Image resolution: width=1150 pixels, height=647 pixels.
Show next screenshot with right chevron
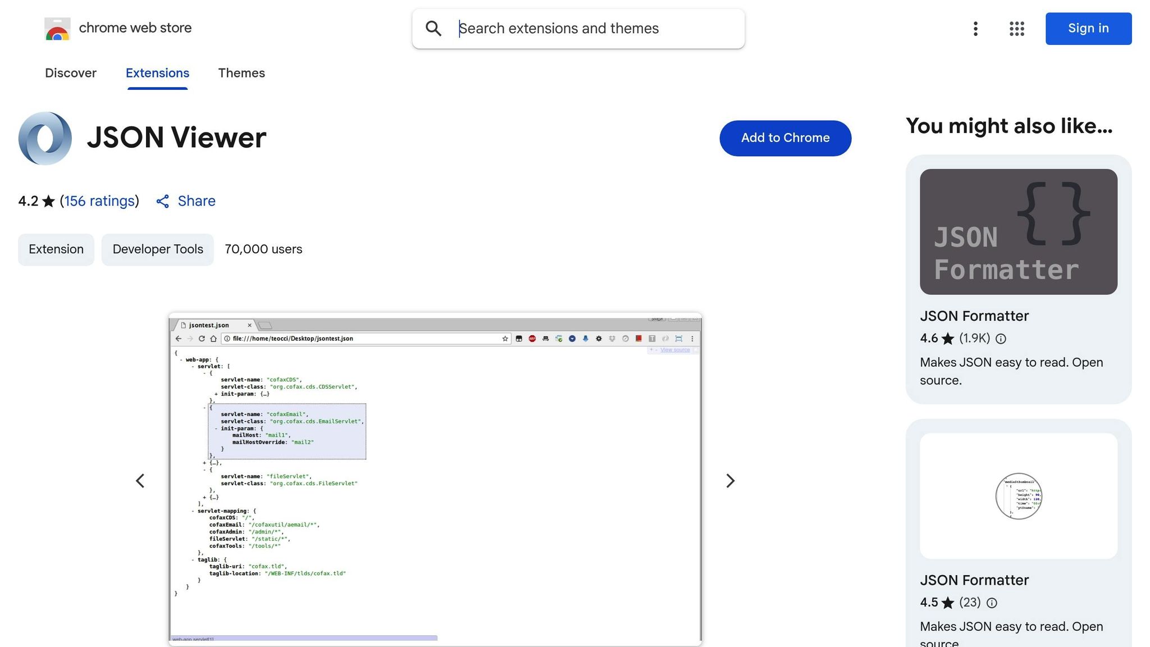[x=730, y=481]
